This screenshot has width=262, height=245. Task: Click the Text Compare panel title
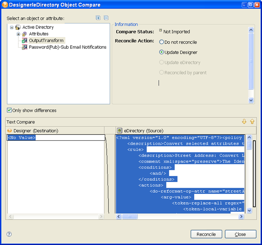click(21, 122)
